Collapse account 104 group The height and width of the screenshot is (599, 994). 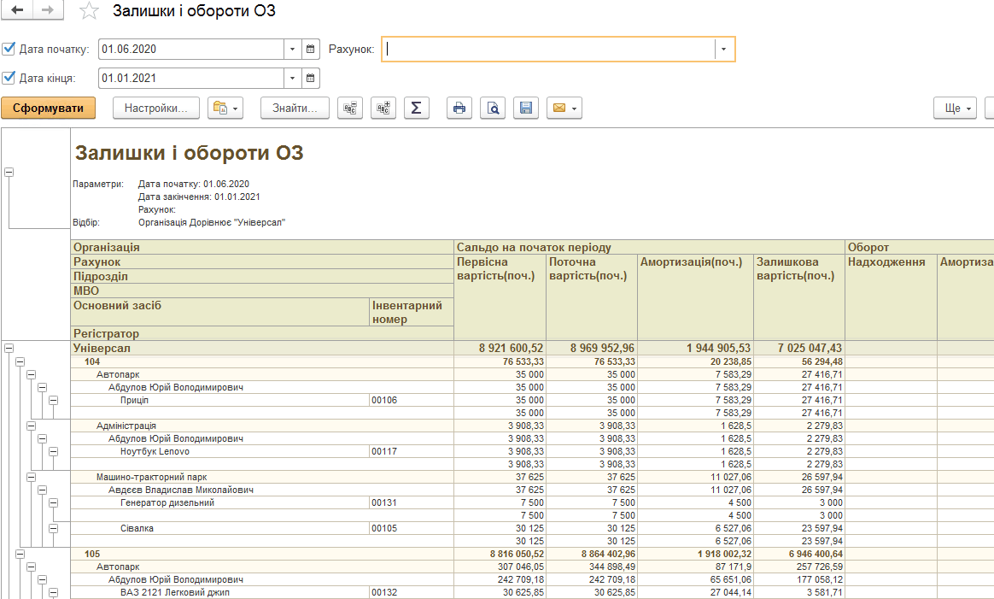point(20,361)
